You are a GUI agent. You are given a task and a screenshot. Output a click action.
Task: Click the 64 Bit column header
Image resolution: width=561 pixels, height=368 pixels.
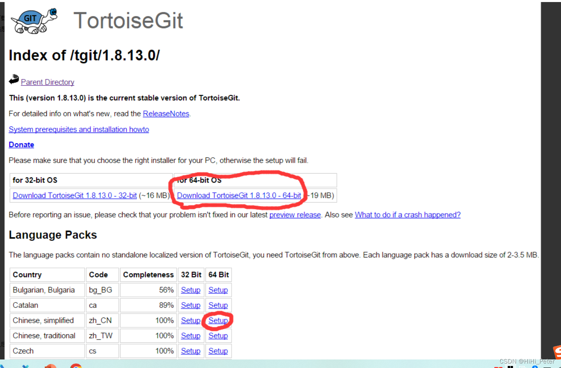click(x=219, y=275)
